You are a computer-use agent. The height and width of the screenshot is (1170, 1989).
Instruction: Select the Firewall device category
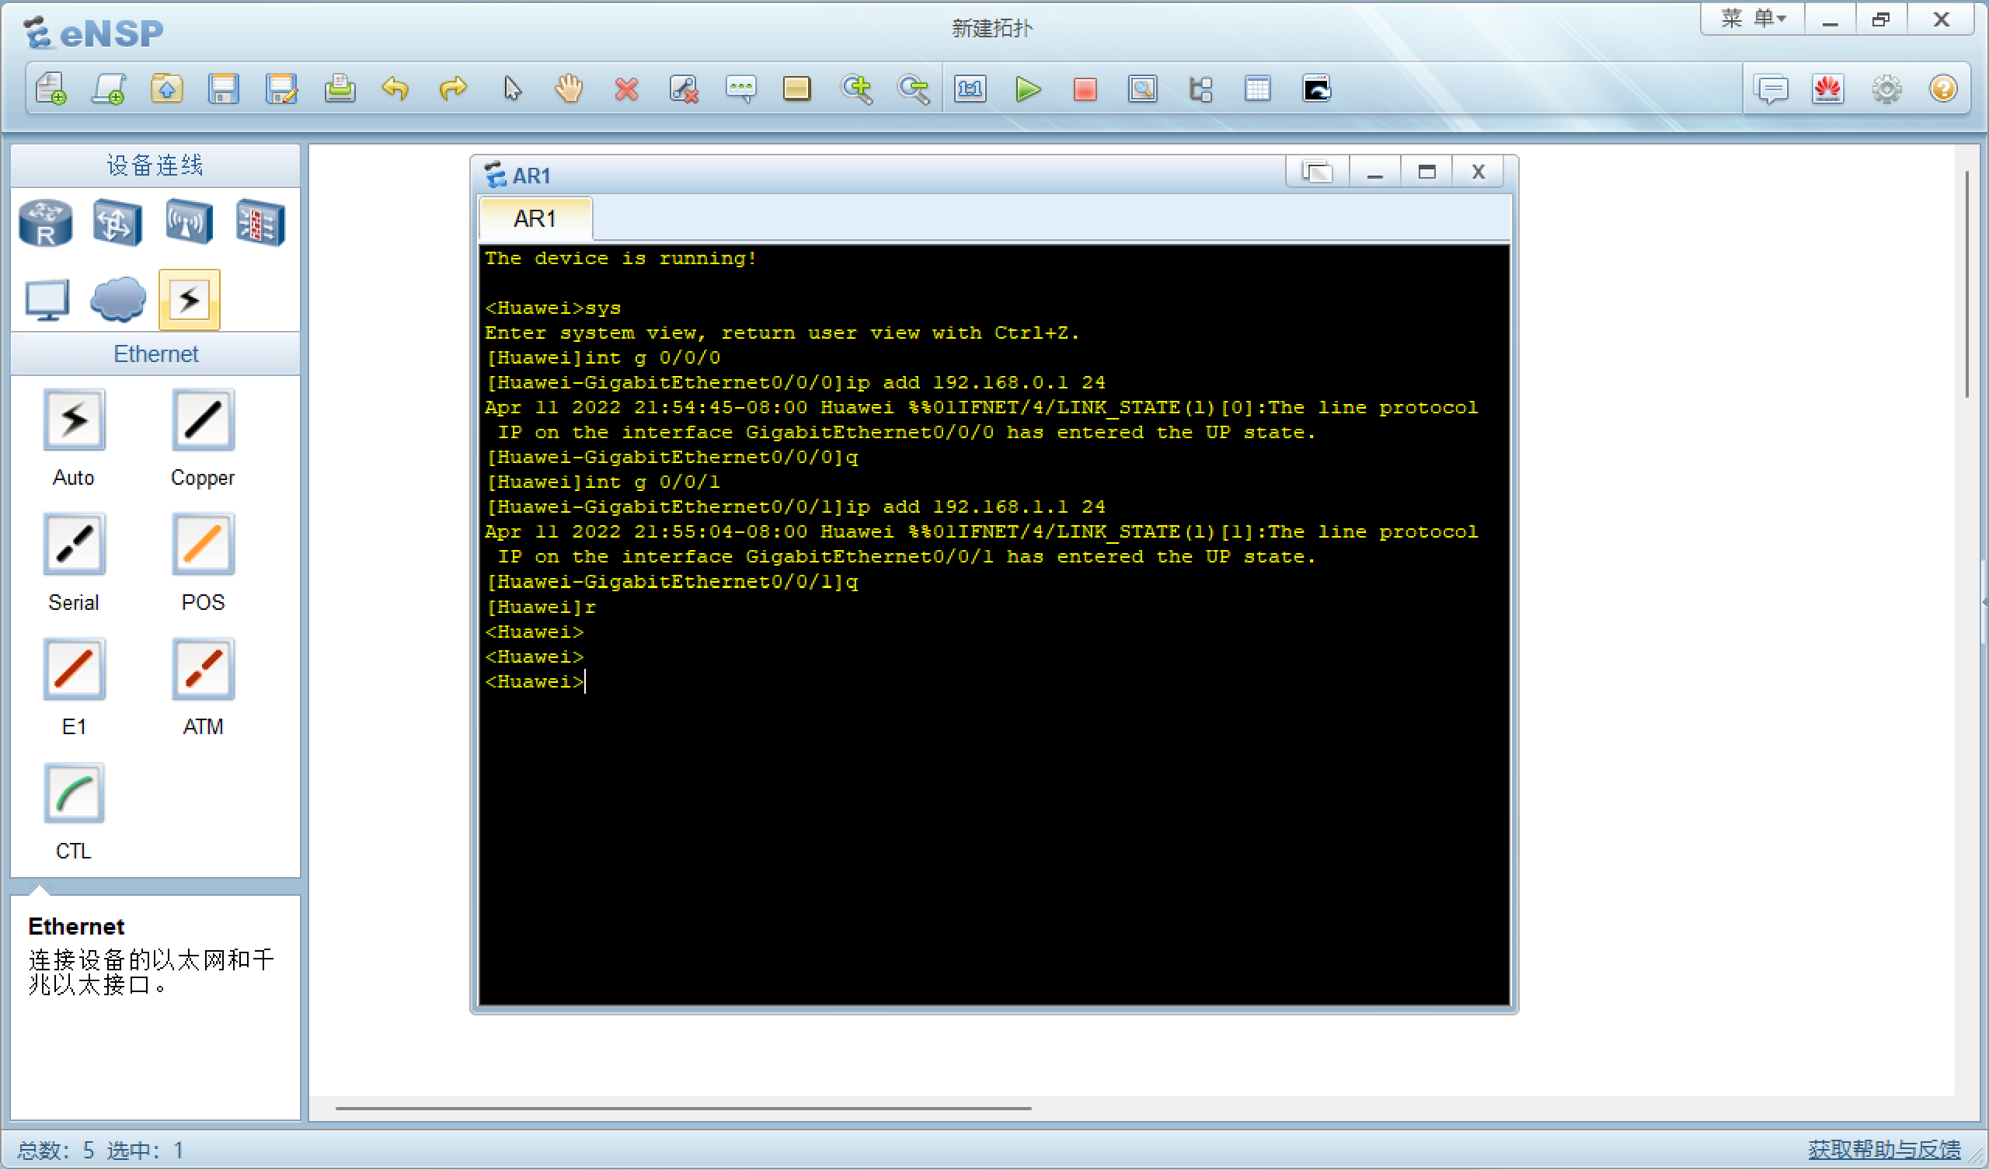click(x=260, y=224)
